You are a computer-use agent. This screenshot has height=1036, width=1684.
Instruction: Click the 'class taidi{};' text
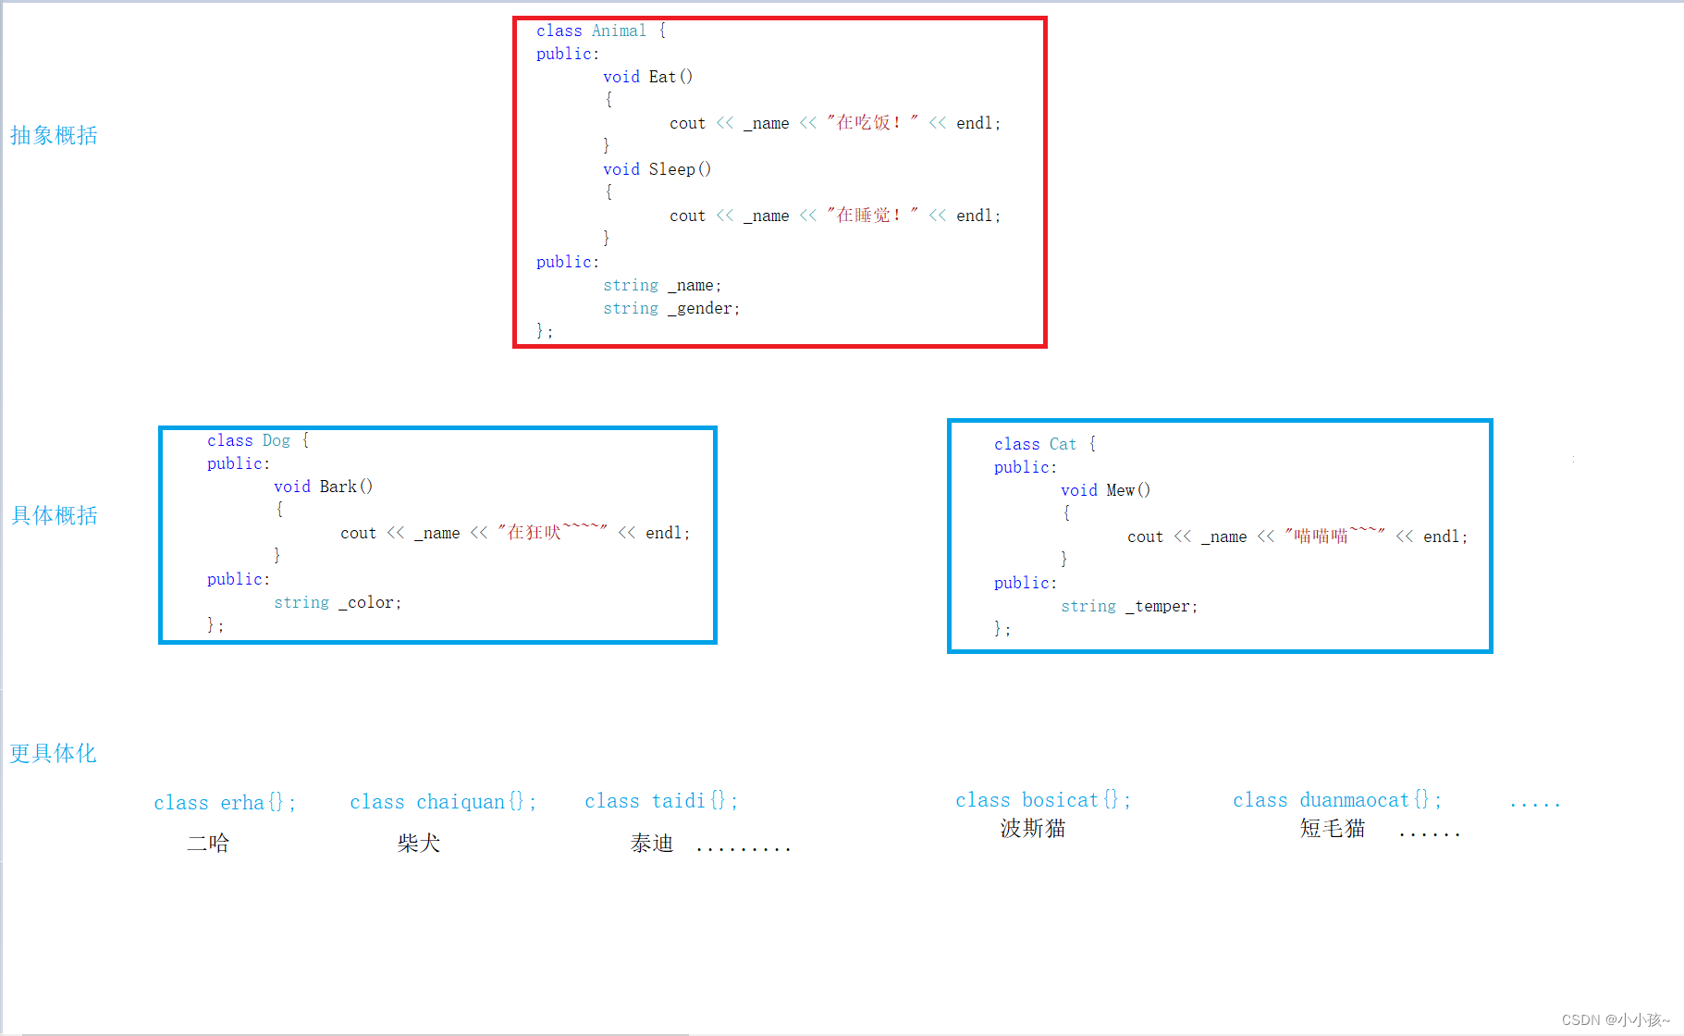tap(661, 801)
